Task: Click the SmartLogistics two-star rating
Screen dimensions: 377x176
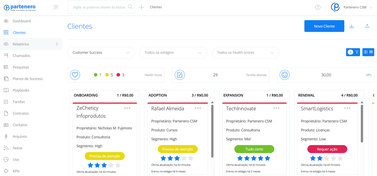Action: point(327,158)
